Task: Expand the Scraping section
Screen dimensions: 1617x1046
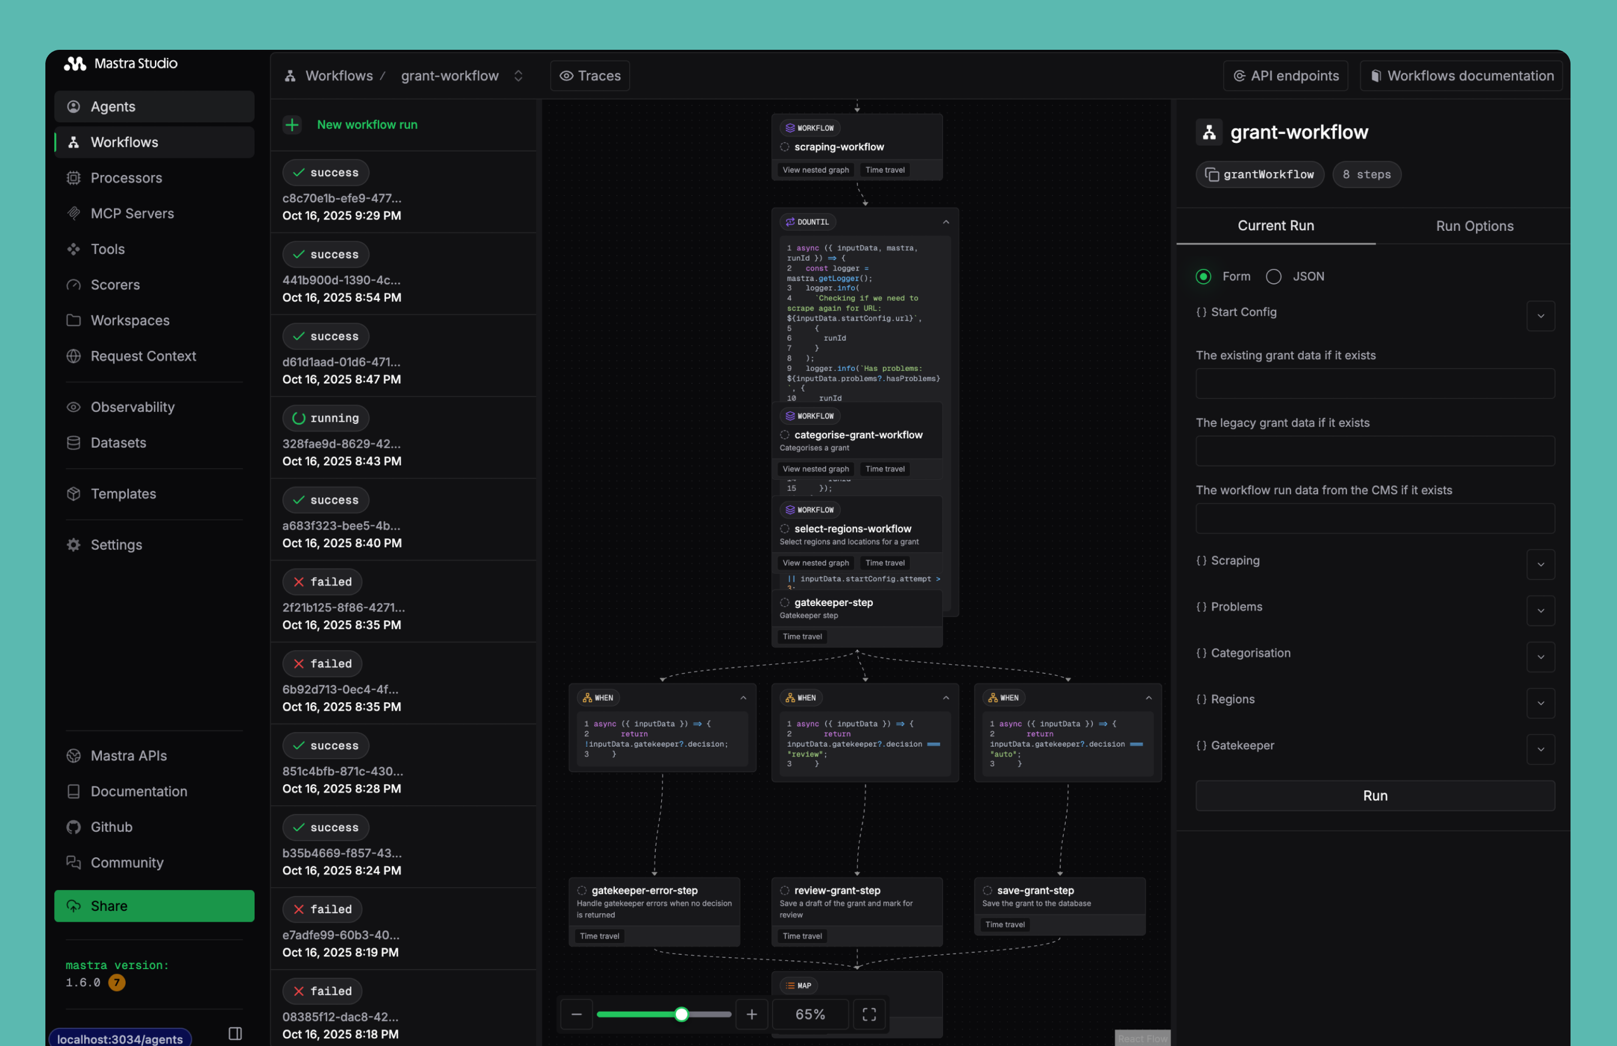Action: pos(1540,565)
